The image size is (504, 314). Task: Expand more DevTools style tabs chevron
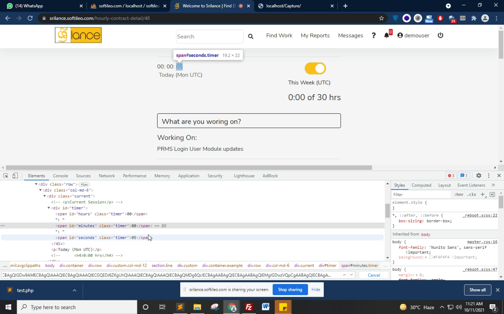493,185
